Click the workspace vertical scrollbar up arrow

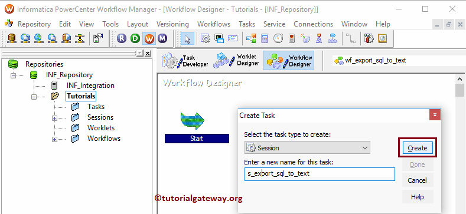tap(460, 79)
